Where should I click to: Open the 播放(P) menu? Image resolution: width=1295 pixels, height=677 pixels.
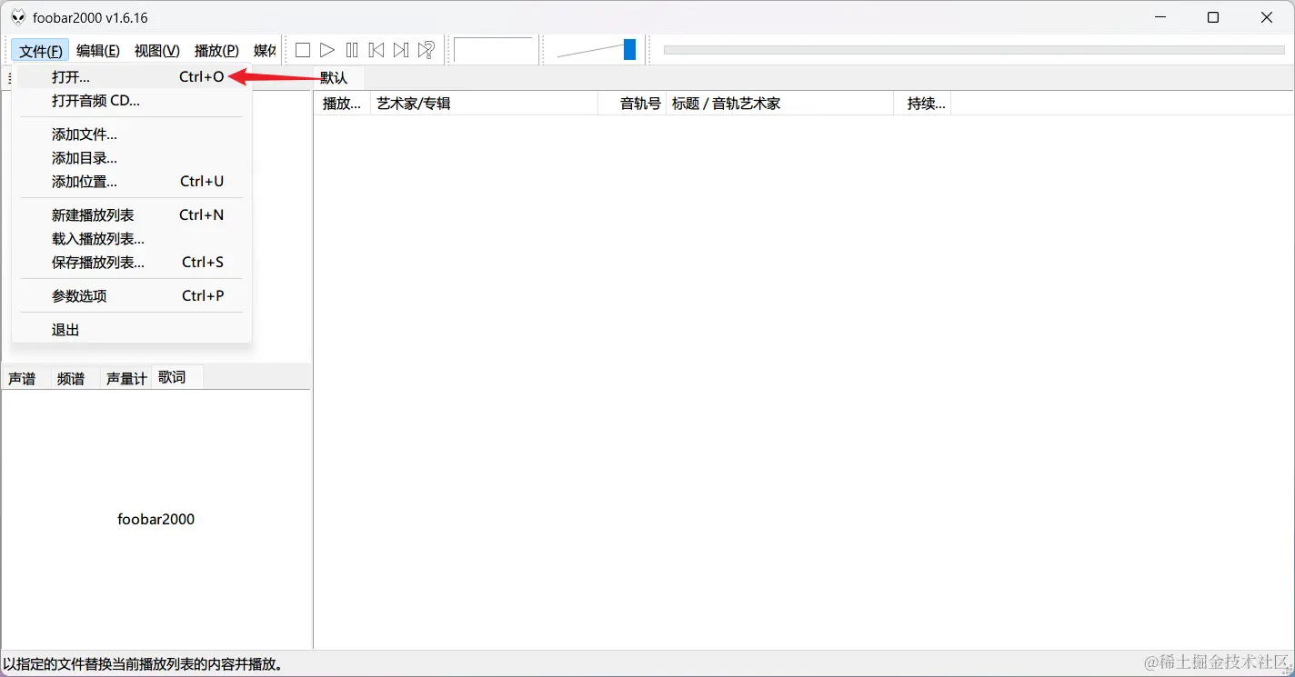pos(216,51)
